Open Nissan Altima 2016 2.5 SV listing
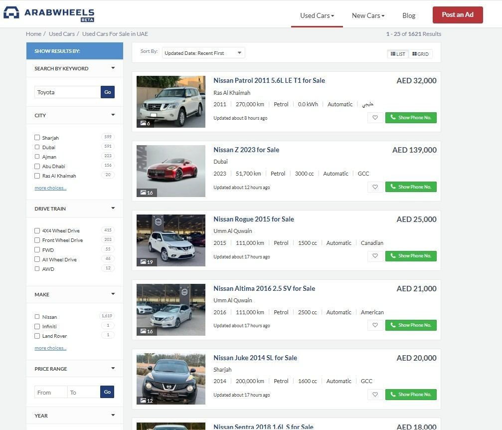The image size is (502, 430). click(x=264, y=288)
